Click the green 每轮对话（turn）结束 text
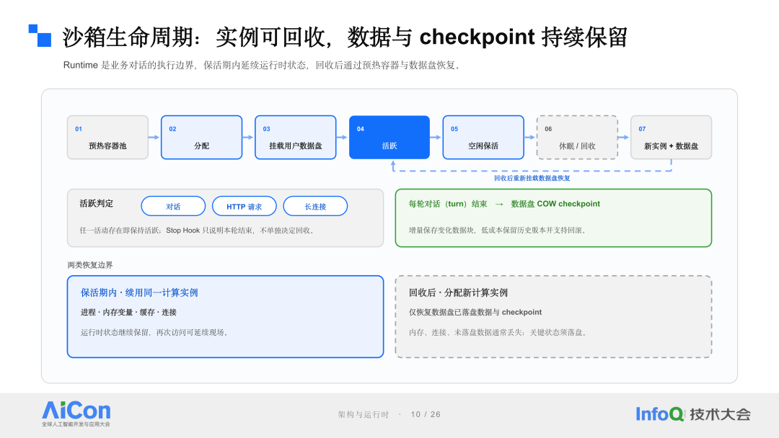This screenshot has width=779, height=438. tap(448, 204)
